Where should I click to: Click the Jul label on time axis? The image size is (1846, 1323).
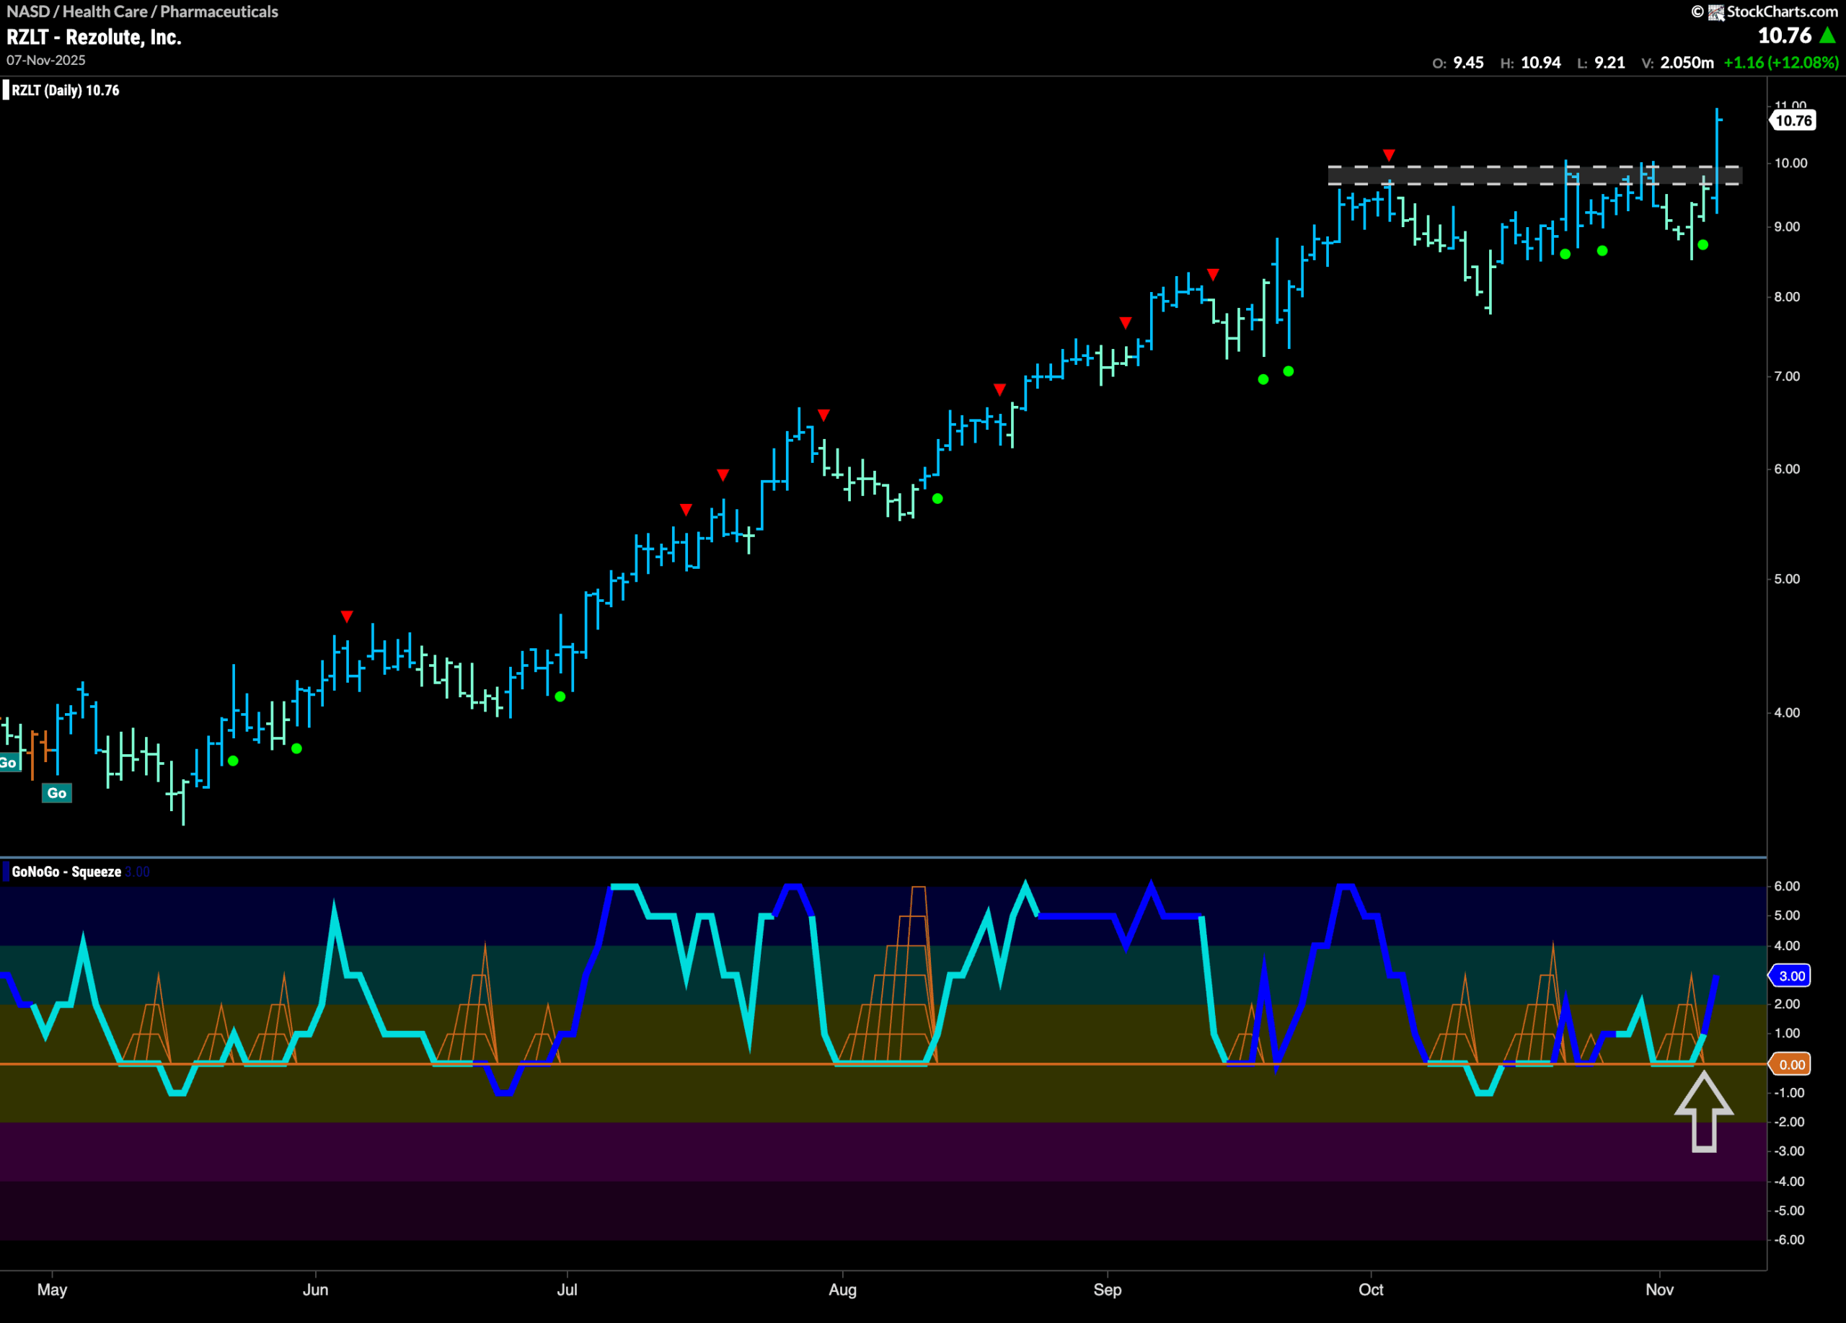pos(568,1290)
